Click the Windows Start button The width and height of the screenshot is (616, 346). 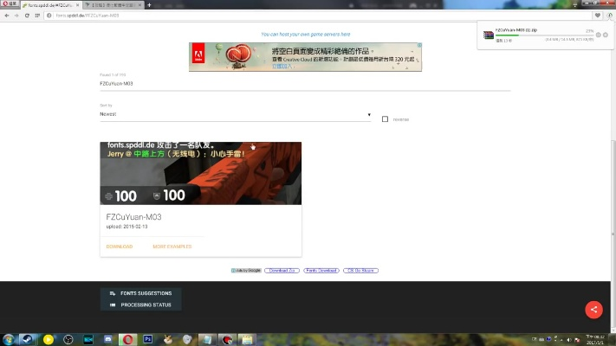tap(9, 339)
